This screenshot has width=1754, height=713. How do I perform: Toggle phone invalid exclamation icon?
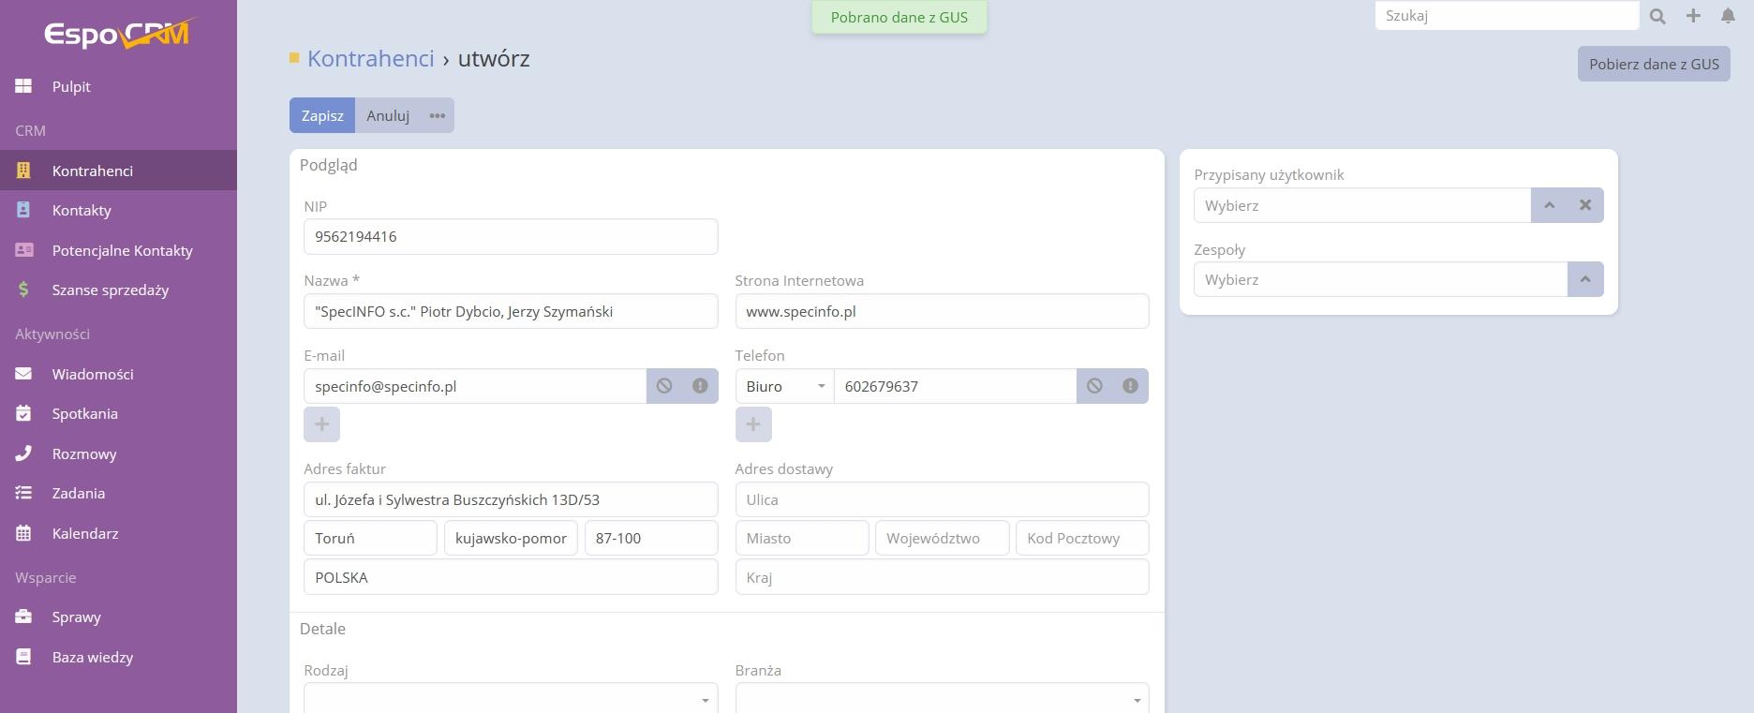[1130, 386]
